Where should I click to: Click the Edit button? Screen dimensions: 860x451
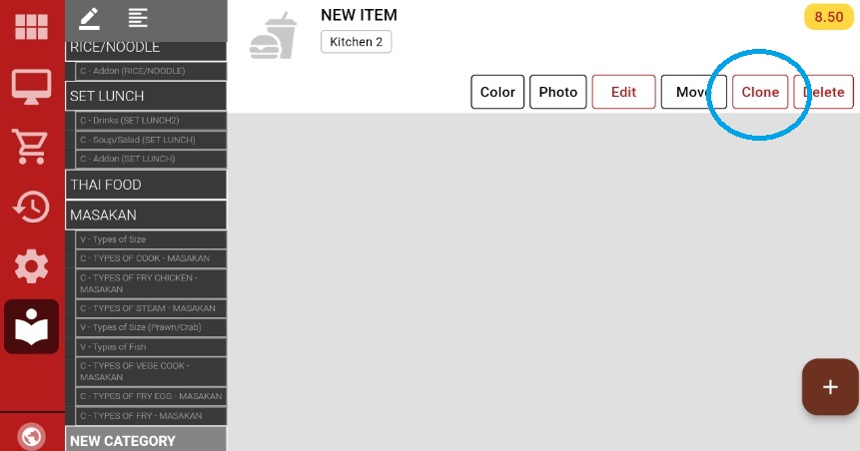pos(623,92)
